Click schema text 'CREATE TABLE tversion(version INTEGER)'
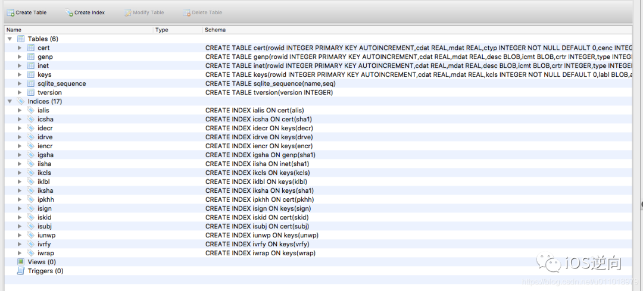 pyautogui.click(x=269, y=92)
